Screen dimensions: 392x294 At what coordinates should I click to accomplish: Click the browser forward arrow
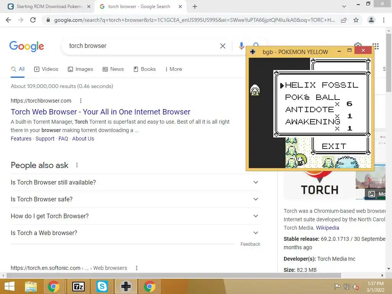(x=21, y=20)
